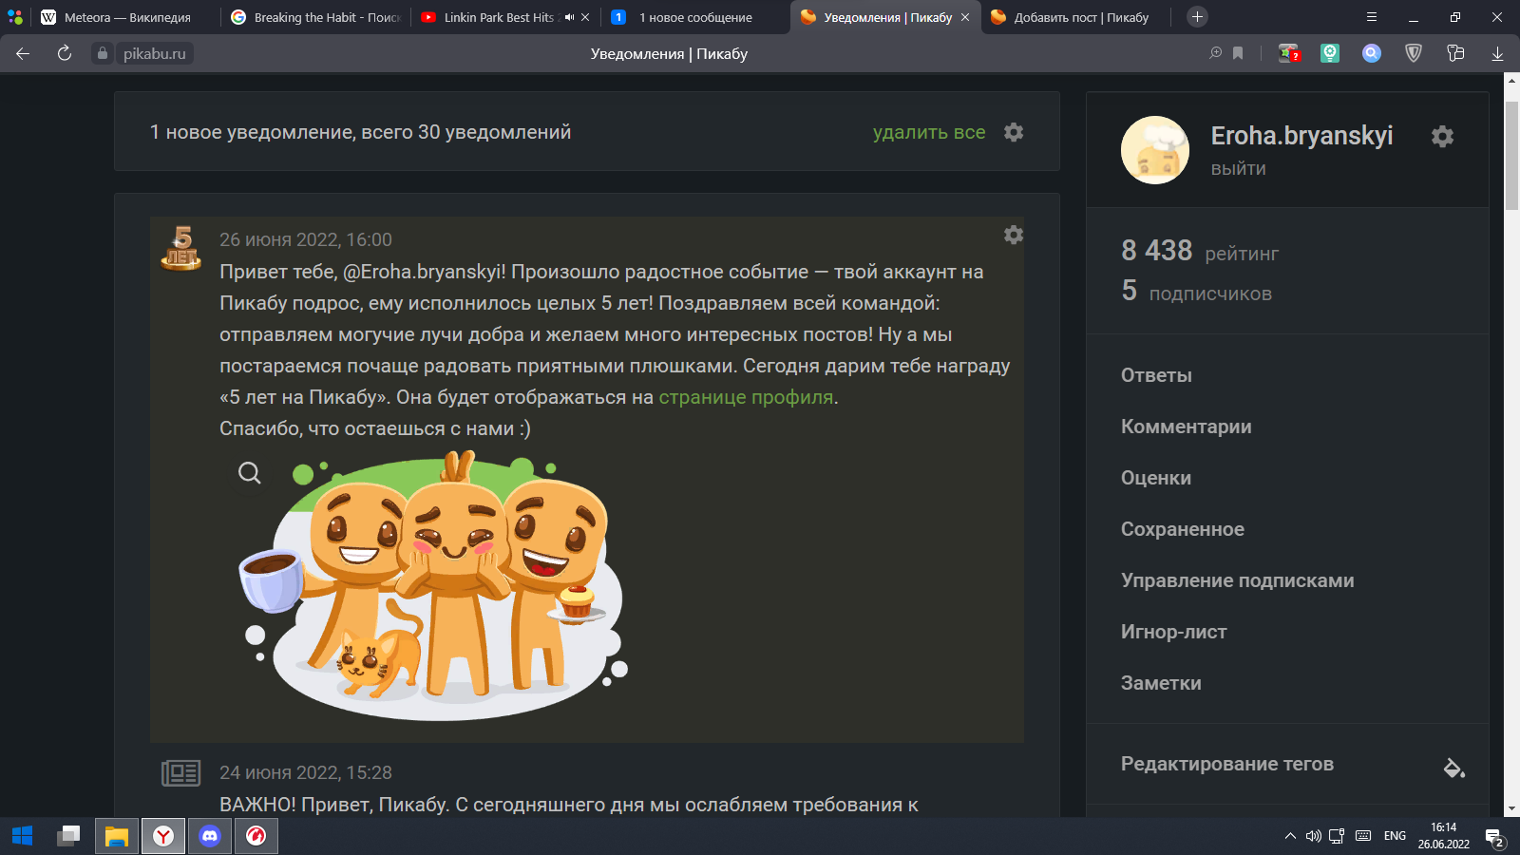Open the anniversary cookie characters image
The image size is (1520, 855).
tap(432, 585)
